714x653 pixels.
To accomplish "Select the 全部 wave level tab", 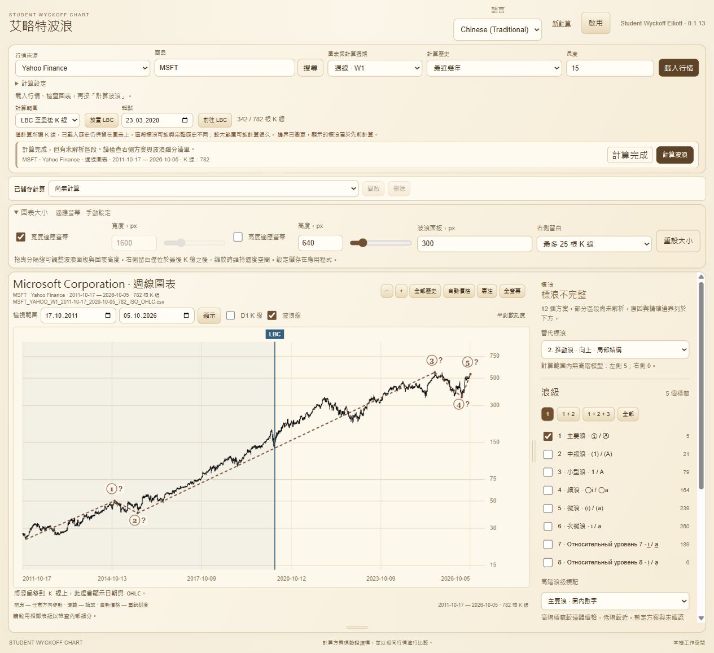I will [628, 414].
